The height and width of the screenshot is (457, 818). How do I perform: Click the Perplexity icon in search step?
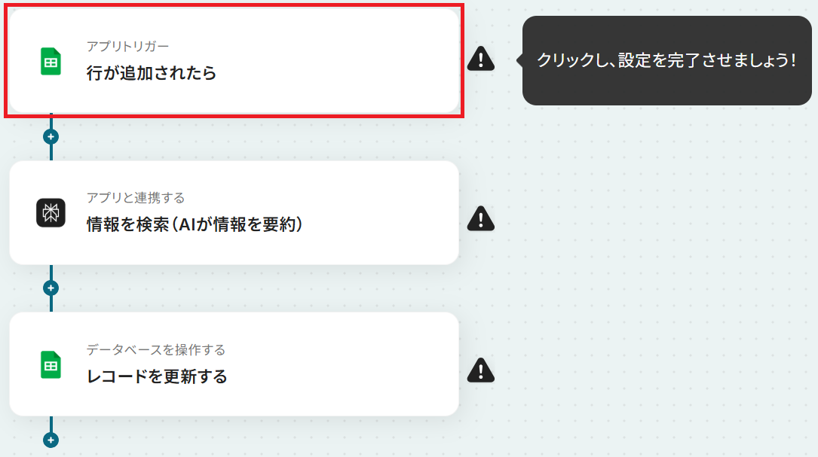pyautogui.click(x=51, y=212)
